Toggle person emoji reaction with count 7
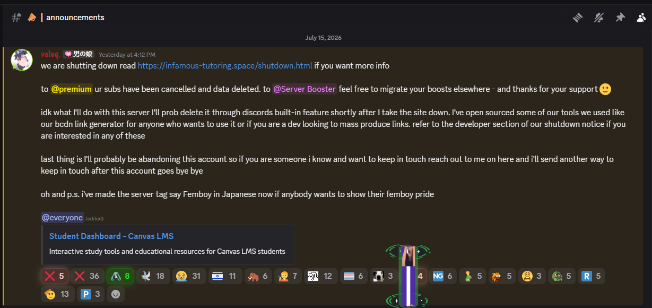This screenshot has width=652, height=308. point(289,276)
